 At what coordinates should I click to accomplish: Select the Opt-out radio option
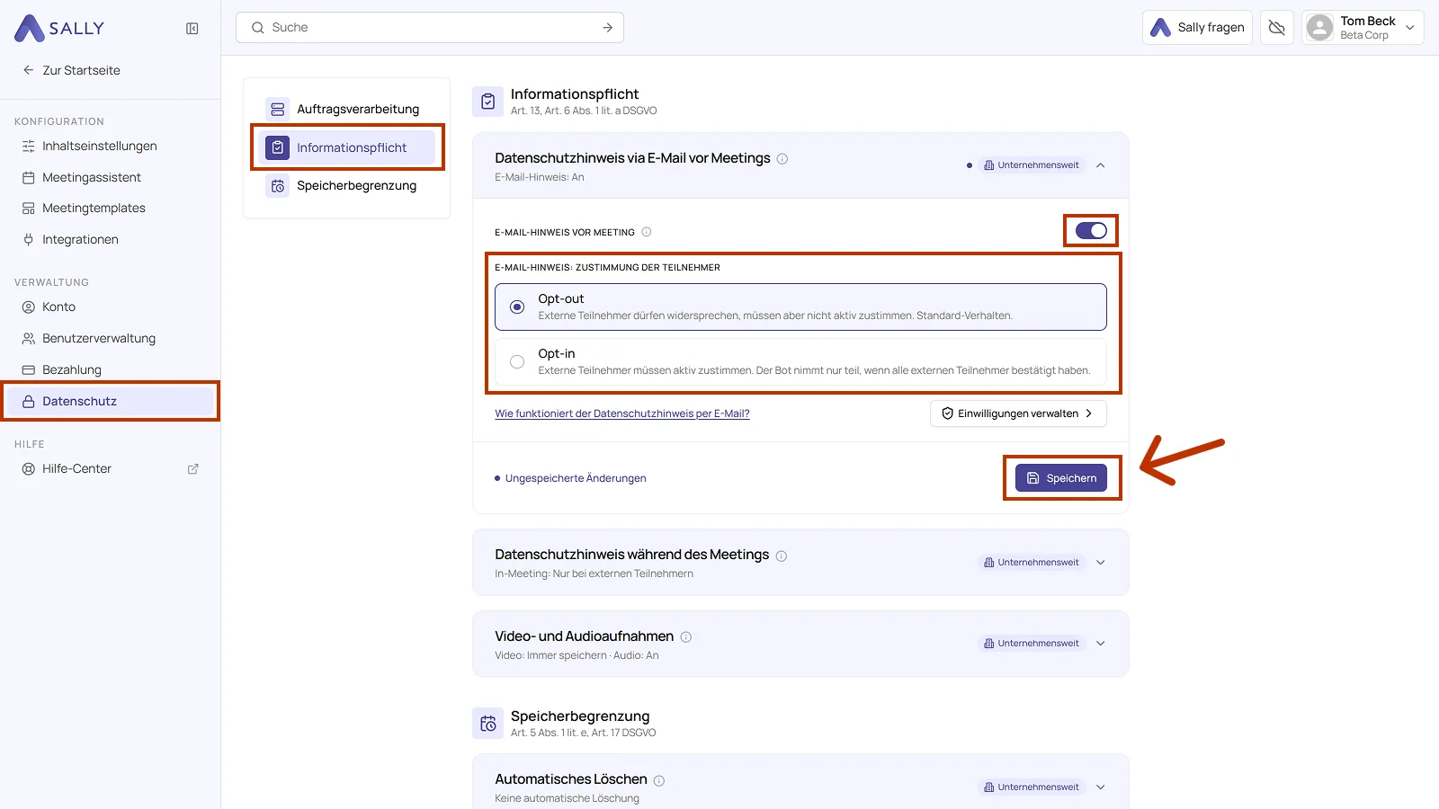click(x=517, y=307)
